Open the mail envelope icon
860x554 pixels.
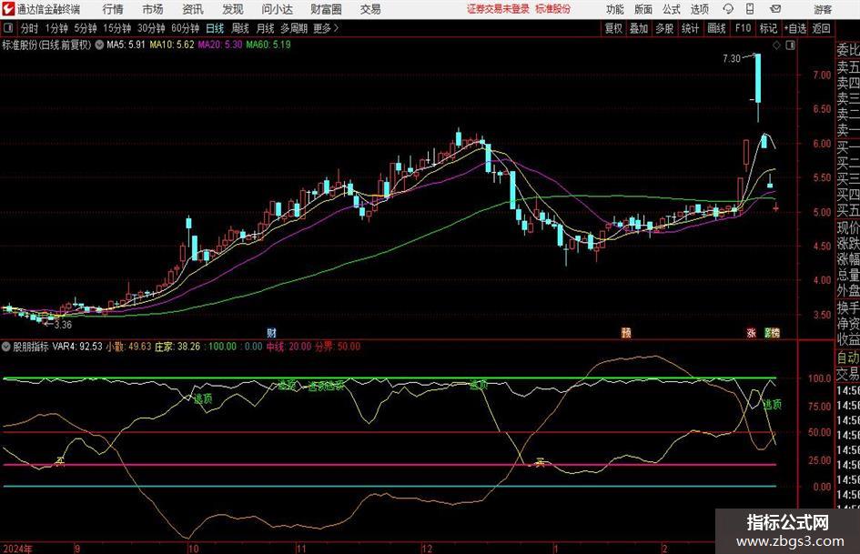(775, 9)
